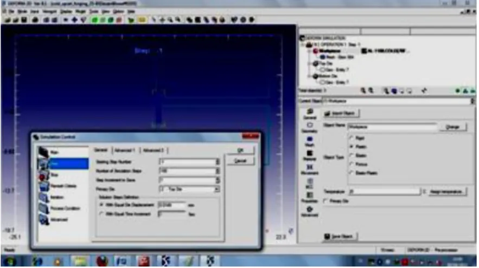Adjust the Number of Simulation Steps spinner
479x268 pixels.
tap(218, 171)
